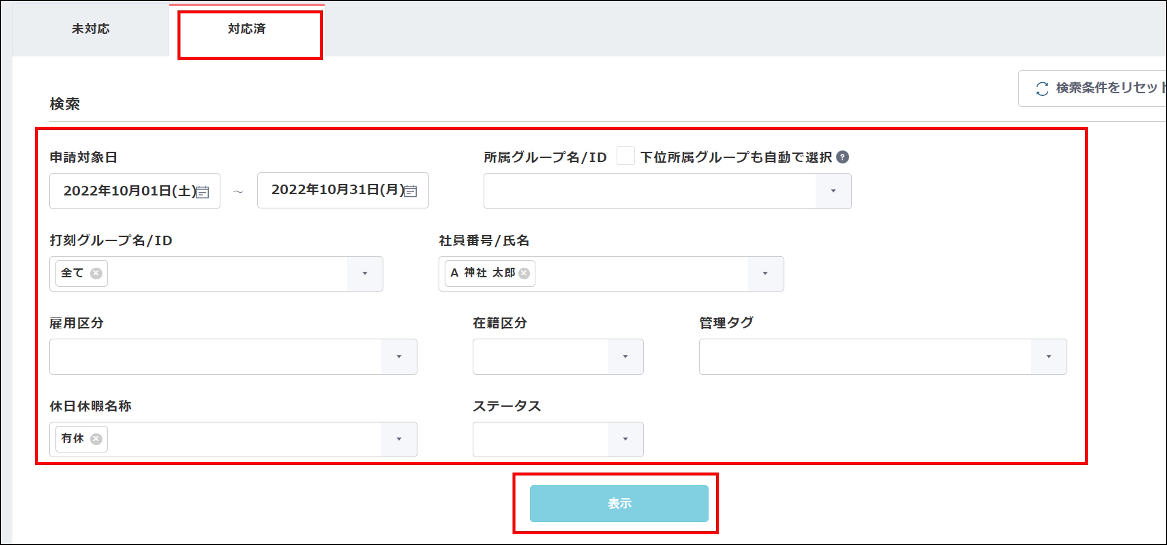Open the 雇用区分 dropdown

tap(399, 357)
